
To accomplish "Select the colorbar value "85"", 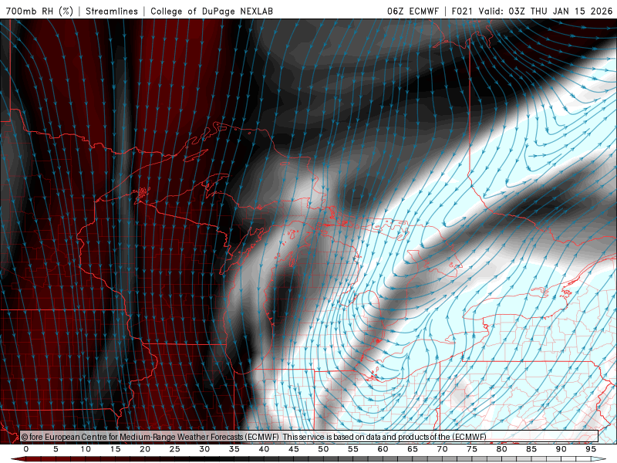I will pos(531,449).
